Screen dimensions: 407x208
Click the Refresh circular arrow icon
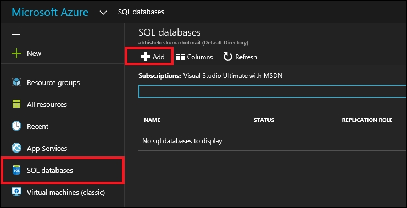coord(227,57)
